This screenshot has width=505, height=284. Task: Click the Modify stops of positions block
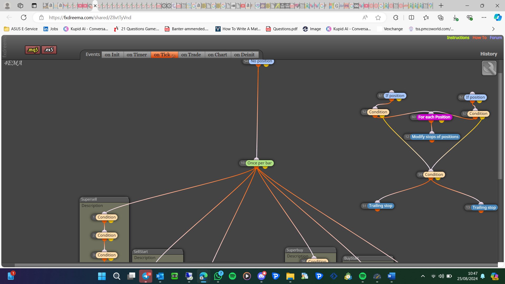[435, 137]
